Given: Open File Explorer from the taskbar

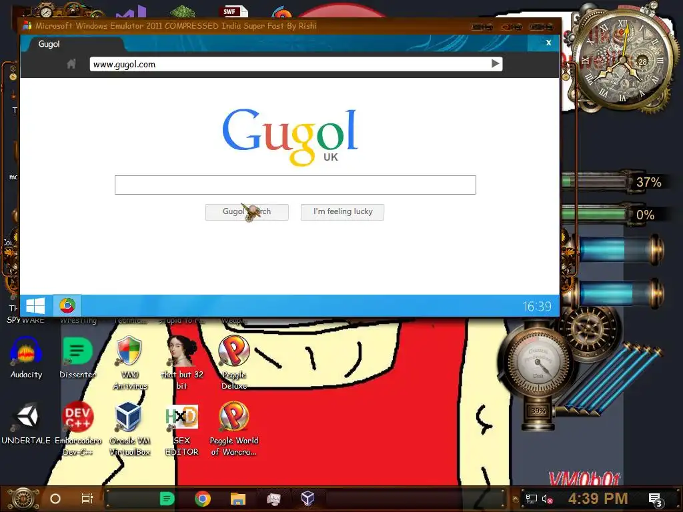Looking at the screenshot, I should point(238,499).
